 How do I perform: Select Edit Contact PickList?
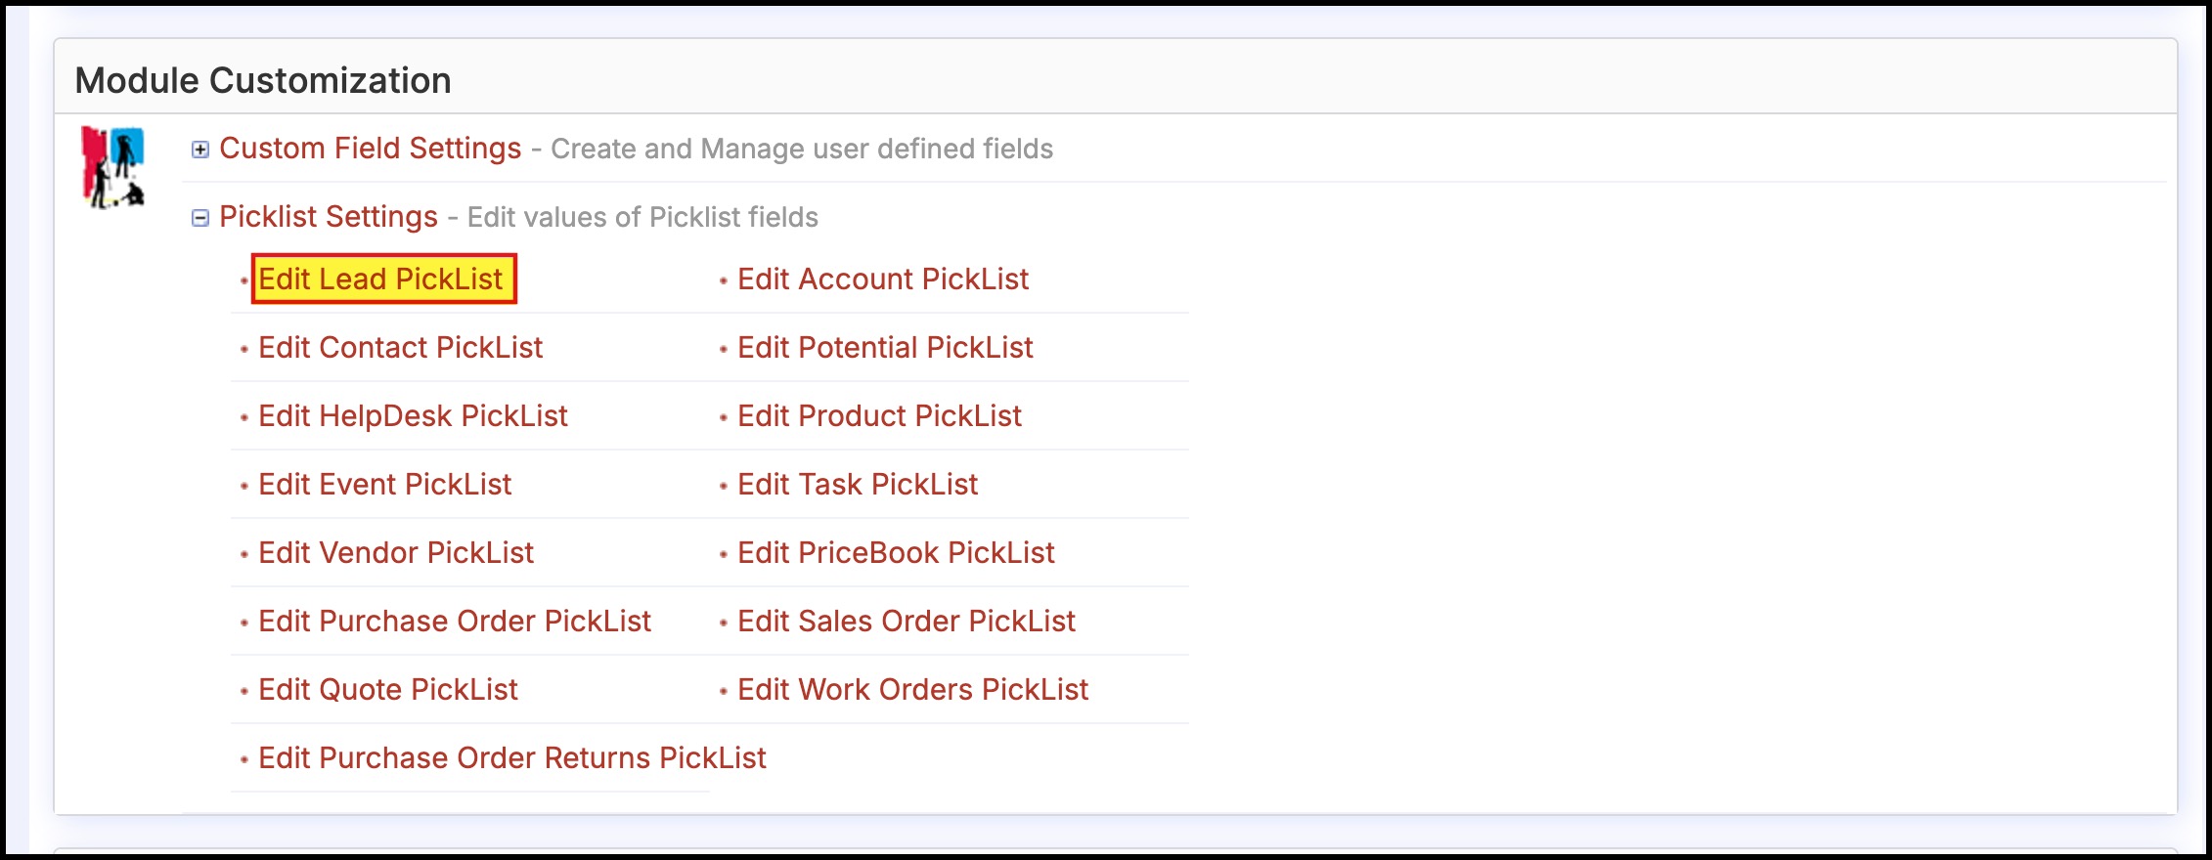point(400,348)
